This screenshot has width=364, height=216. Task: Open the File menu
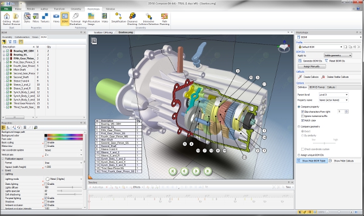point(6,9)
